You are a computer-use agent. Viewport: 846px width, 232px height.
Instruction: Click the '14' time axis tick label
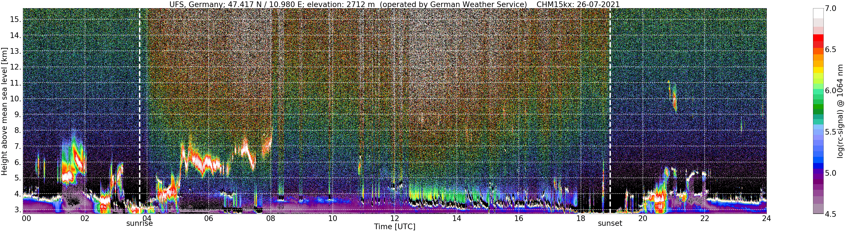point(456,218)
